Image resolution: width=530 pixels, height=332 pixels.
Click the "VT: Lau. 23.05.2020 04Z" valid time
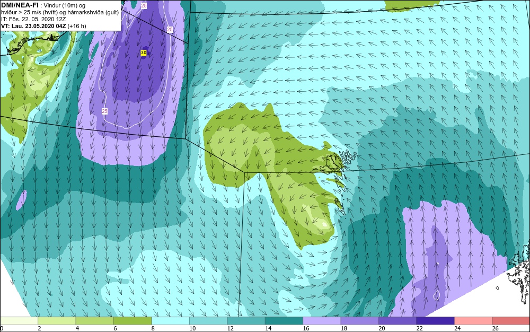point(33,26)
